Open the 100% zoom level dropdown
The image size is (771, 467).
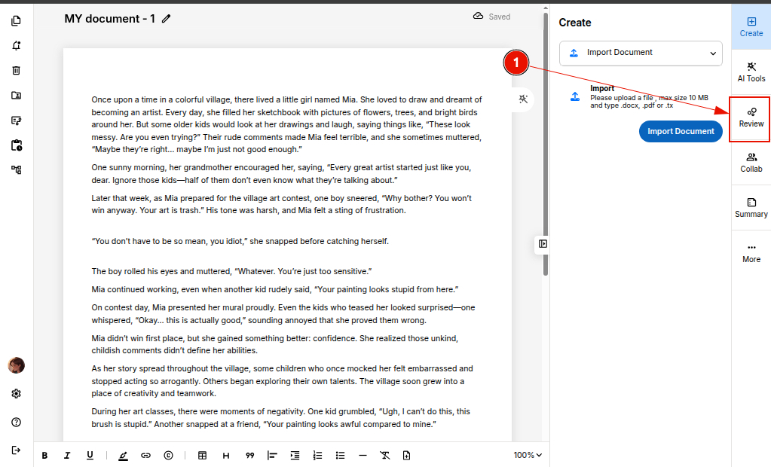(528, 455)
